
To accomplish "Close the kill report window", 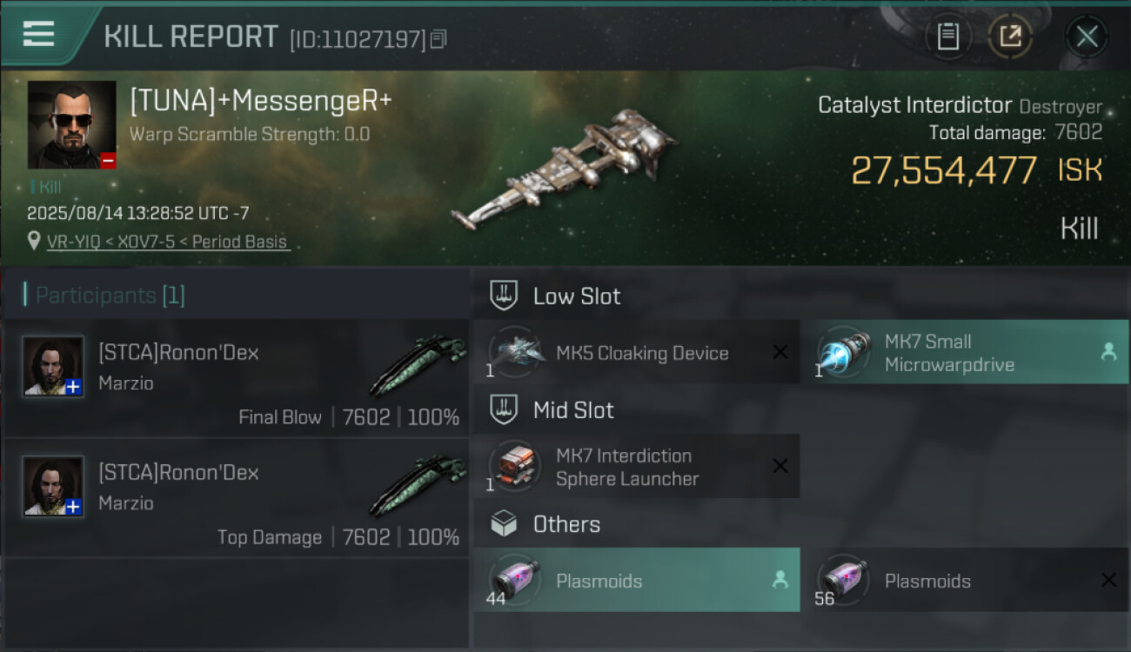I will coord(1087,37).
